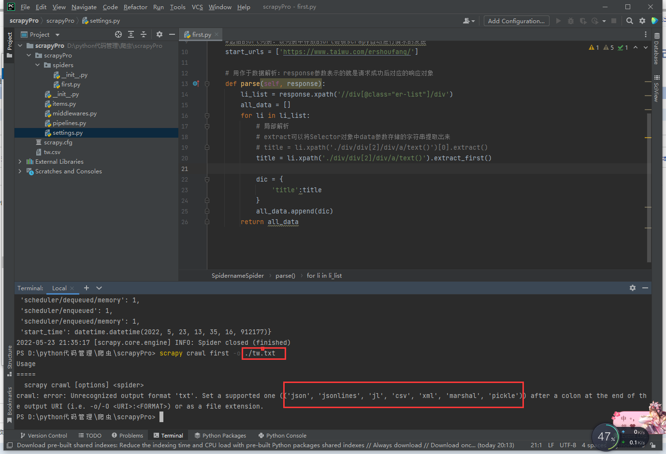Open the Refactor menu
This screenshot has height=454, width=666.
tap(135, 7)
